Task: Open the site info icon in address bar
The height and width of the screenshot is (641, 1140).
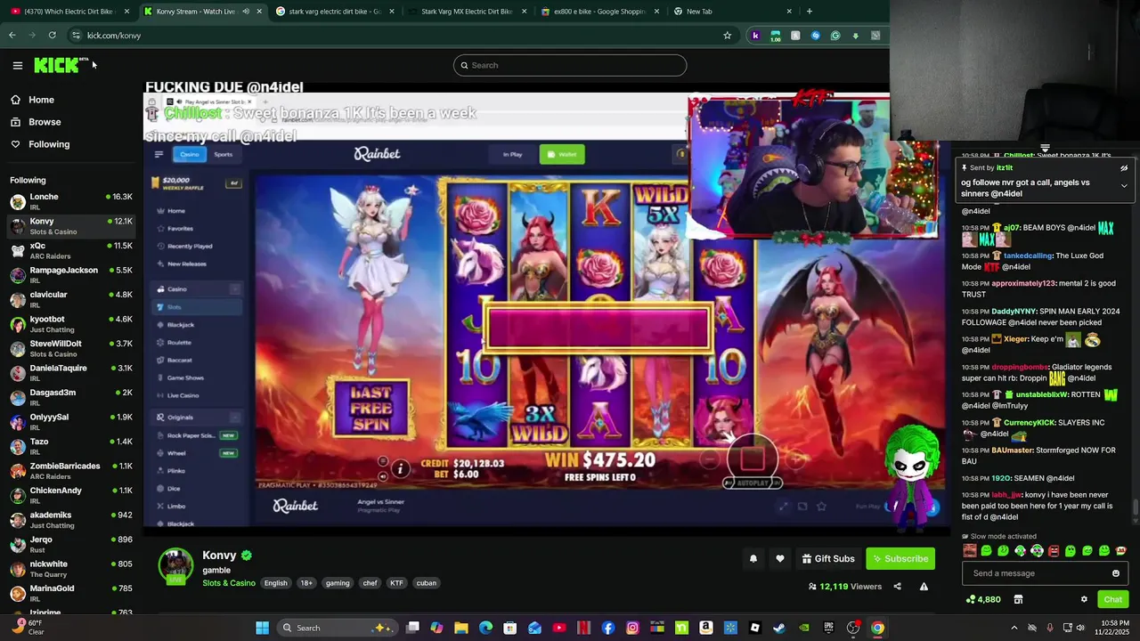Action: click(77, 36)
